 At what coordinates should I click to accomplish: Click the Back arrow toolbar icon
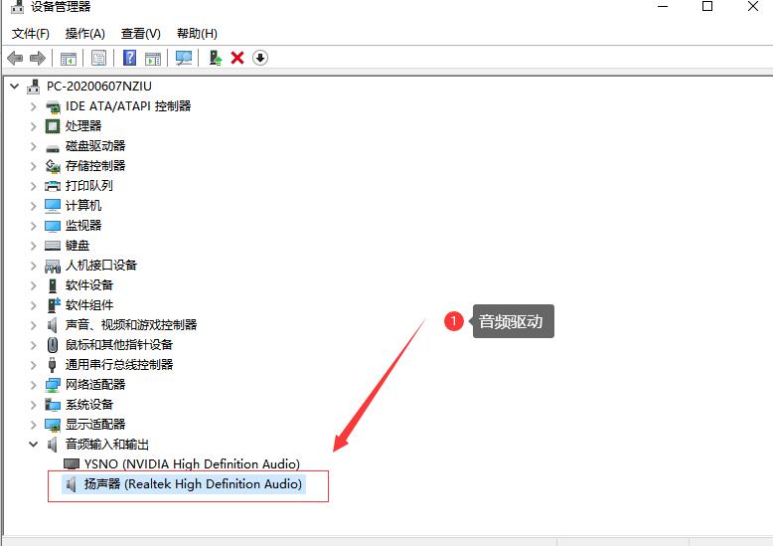(x=15, y=59)
